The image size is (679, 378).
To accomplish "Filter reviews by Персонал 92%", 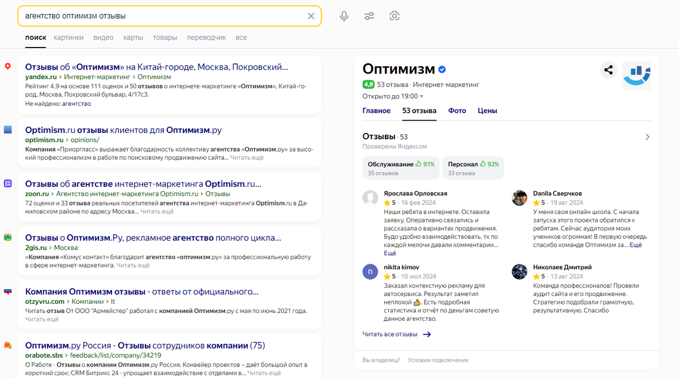I will [x=473, y=168].
